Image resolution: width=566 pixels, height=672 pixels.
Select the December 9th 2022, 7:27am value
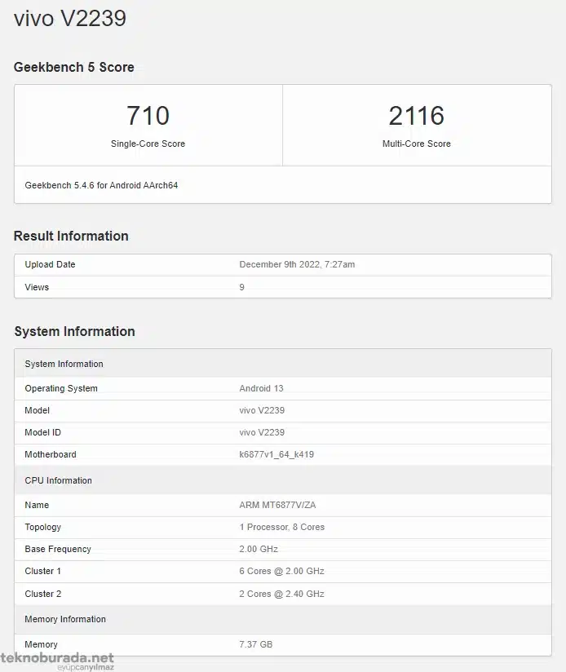click(297, 264)
